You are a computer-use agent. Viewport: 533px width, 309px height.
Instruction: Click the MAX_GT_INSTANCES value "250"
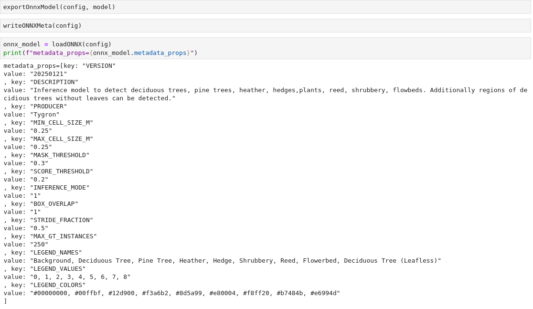(x=39, y=245)
